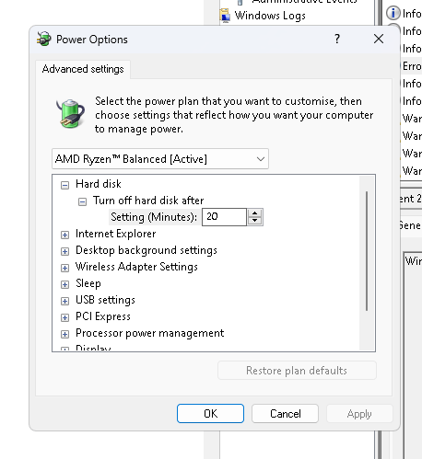Select the Advanced settings tab
This screenshot has height=459, width=422.
(x=83, y=69)
